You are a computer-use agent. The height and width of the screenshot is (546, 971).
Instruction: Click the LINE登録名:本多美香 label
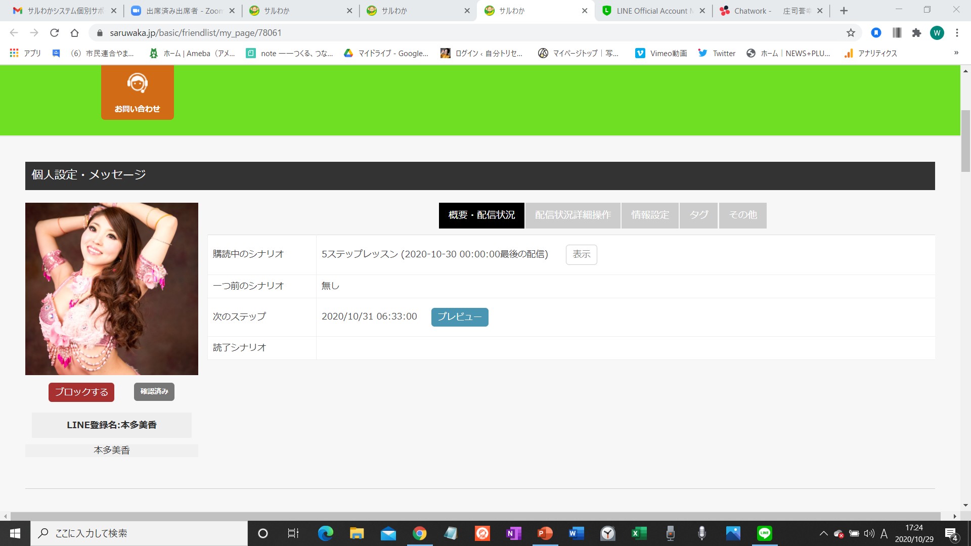pos(112,425)
